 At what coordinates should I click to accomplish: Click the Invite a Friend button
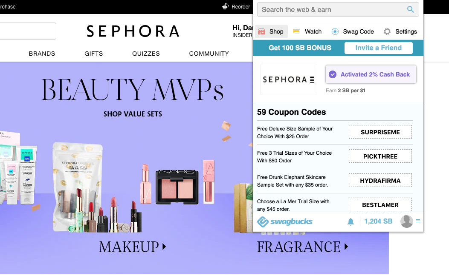[378, 48]
